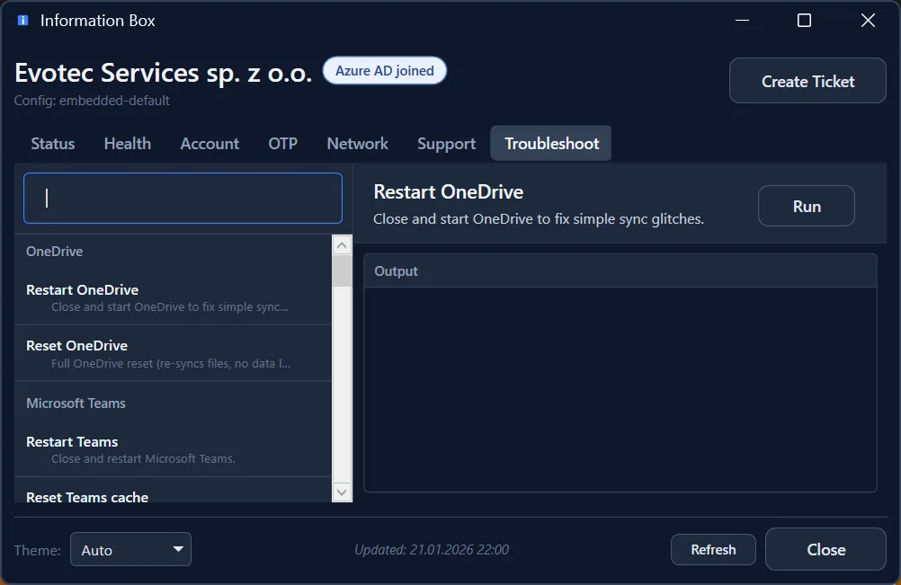Click the Azure AD joined badge

pyautogui.click(x=385, y=71)
